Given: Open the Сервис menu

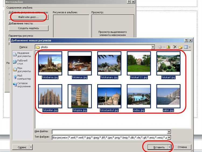Looking at the screenshot, I should click(22, 147).
